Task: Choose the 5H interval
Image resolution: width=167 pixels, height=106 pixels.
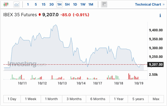Action: (x=67, y=4)
